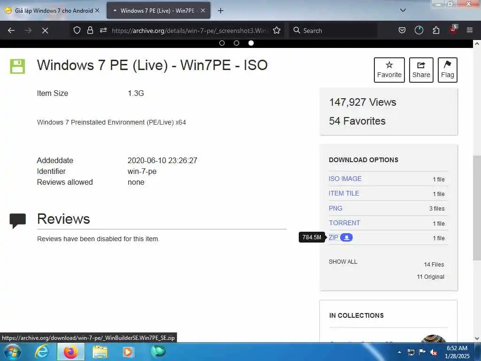Select the first carousel dot
The image size is (481, 361).
222,43
